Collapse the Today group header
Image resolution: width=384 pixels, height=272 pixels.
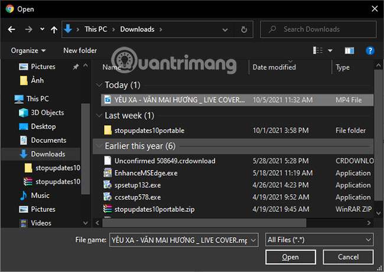[99, 85]
